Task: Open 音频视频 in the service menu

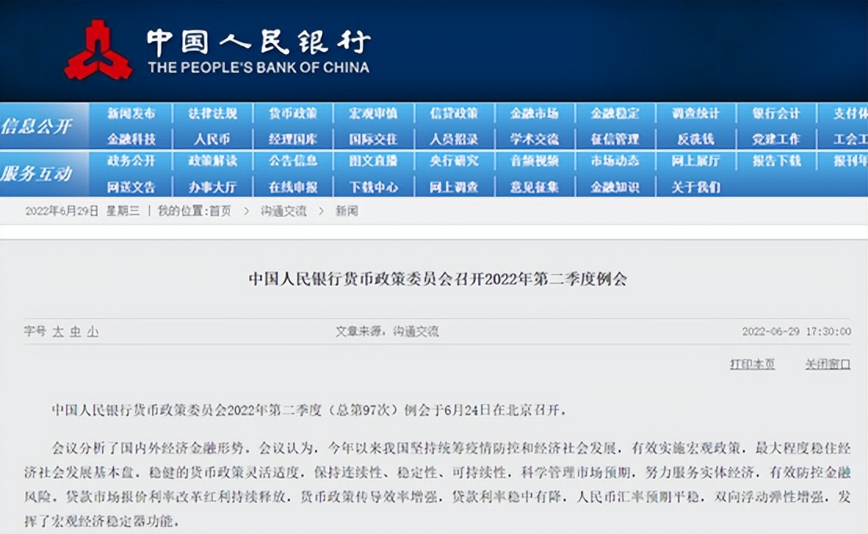Action: (534, 161)
